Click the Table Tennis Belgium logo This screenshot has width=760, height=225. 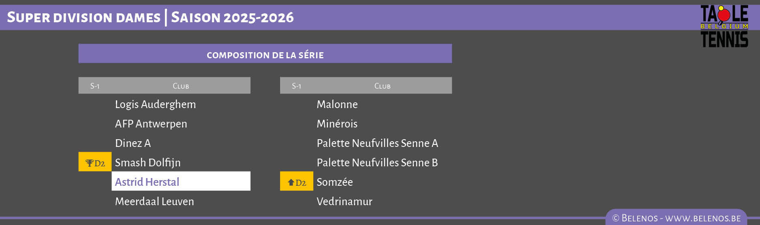coord(724,26)
